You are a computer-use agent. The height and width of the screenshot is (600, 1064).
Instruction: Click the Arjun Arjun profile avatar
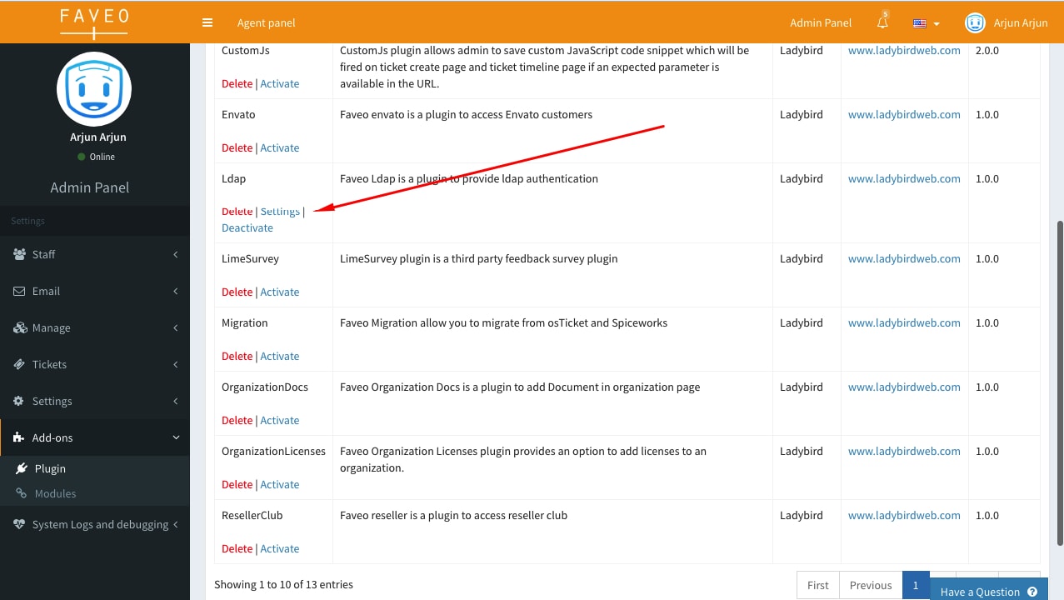[975, 22]
